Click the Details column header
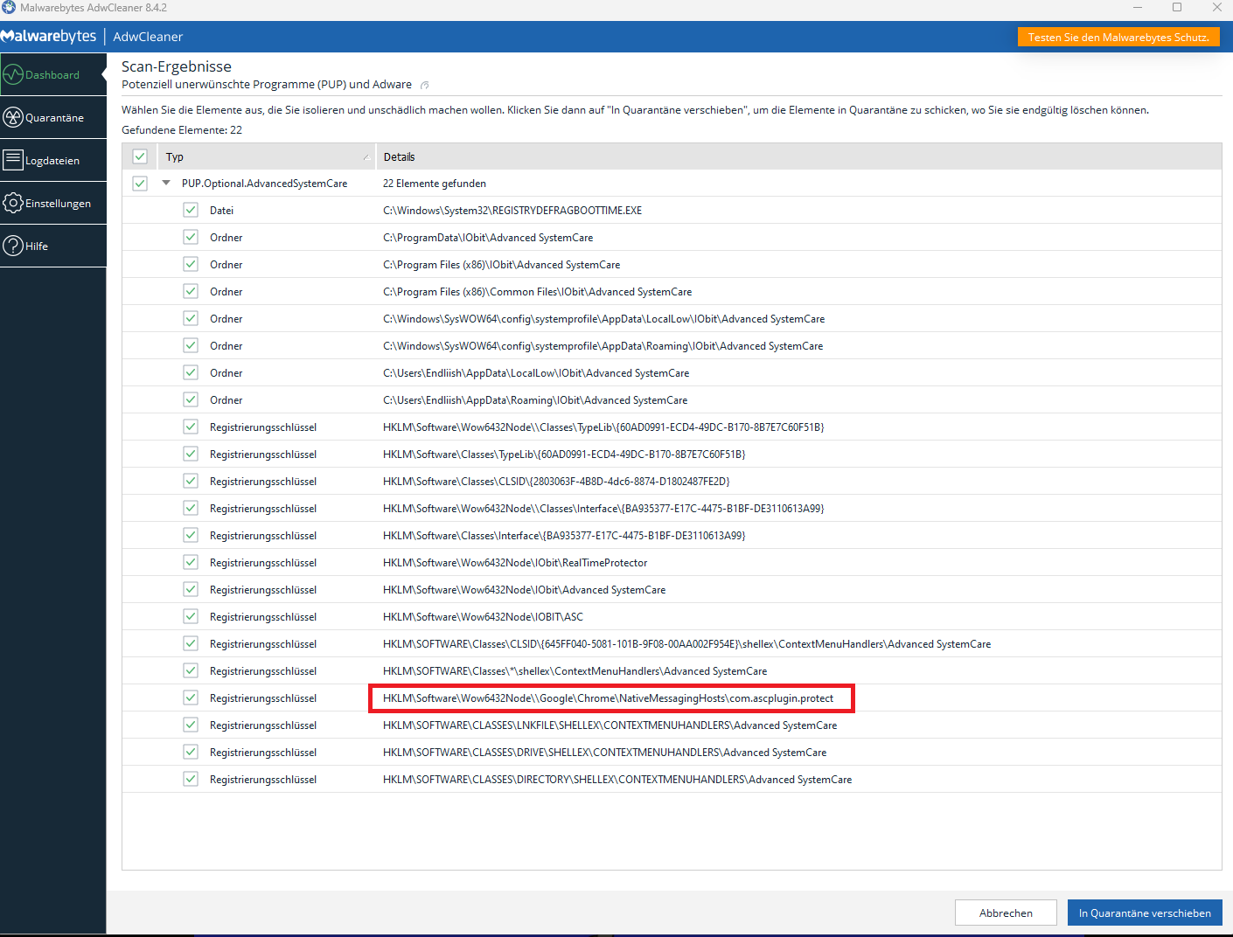The width and height of the screenshot is (1233, 937). (798, 157)
